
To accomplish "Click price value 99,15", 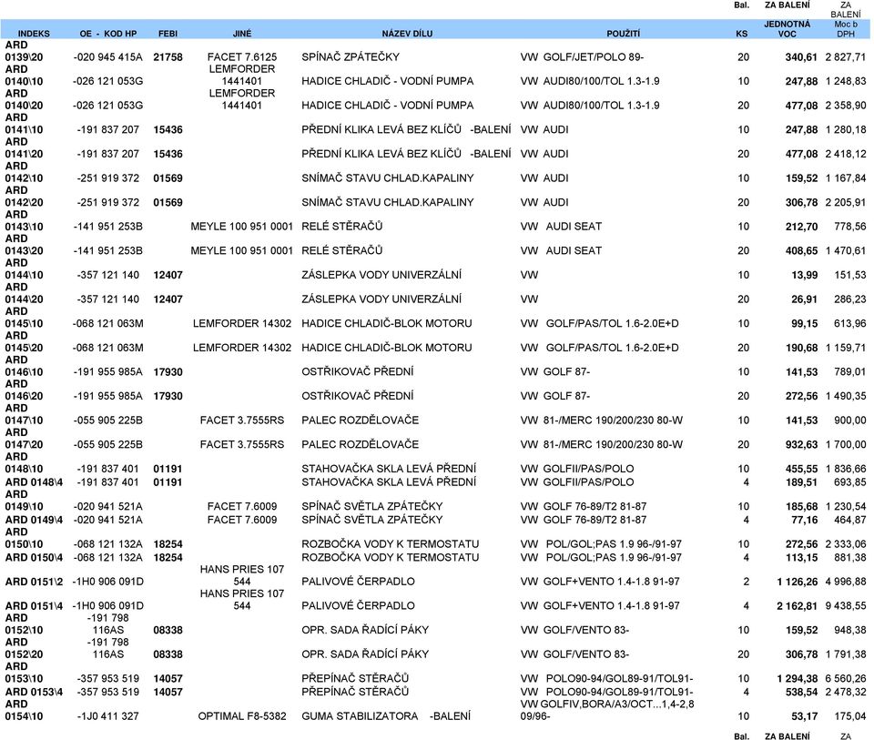I will click(x=804, y=323).
